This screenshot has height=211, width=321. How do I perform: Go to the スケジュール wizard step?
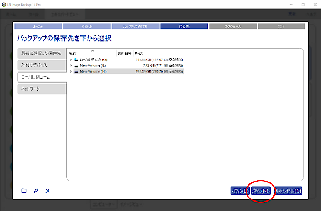(233, 27)
